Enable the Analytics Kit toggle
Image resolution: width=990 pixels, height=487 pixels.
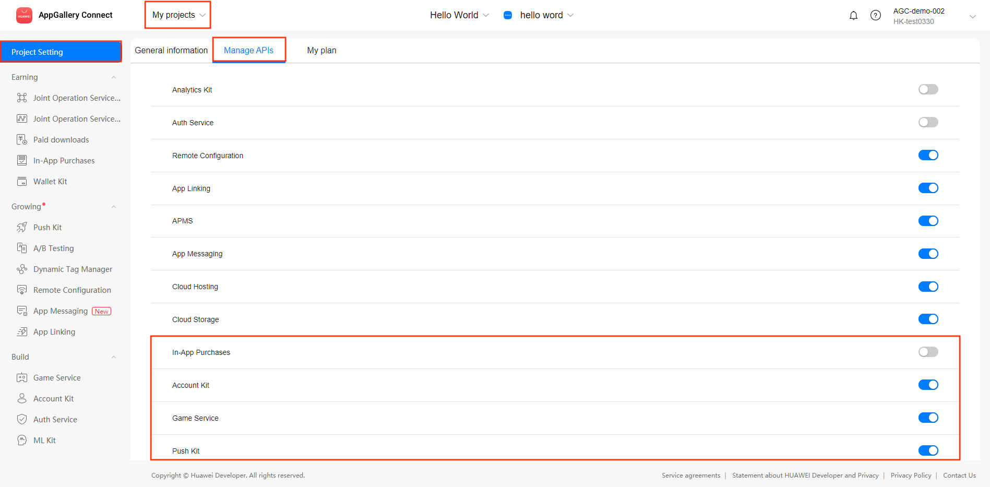point(928,89)
